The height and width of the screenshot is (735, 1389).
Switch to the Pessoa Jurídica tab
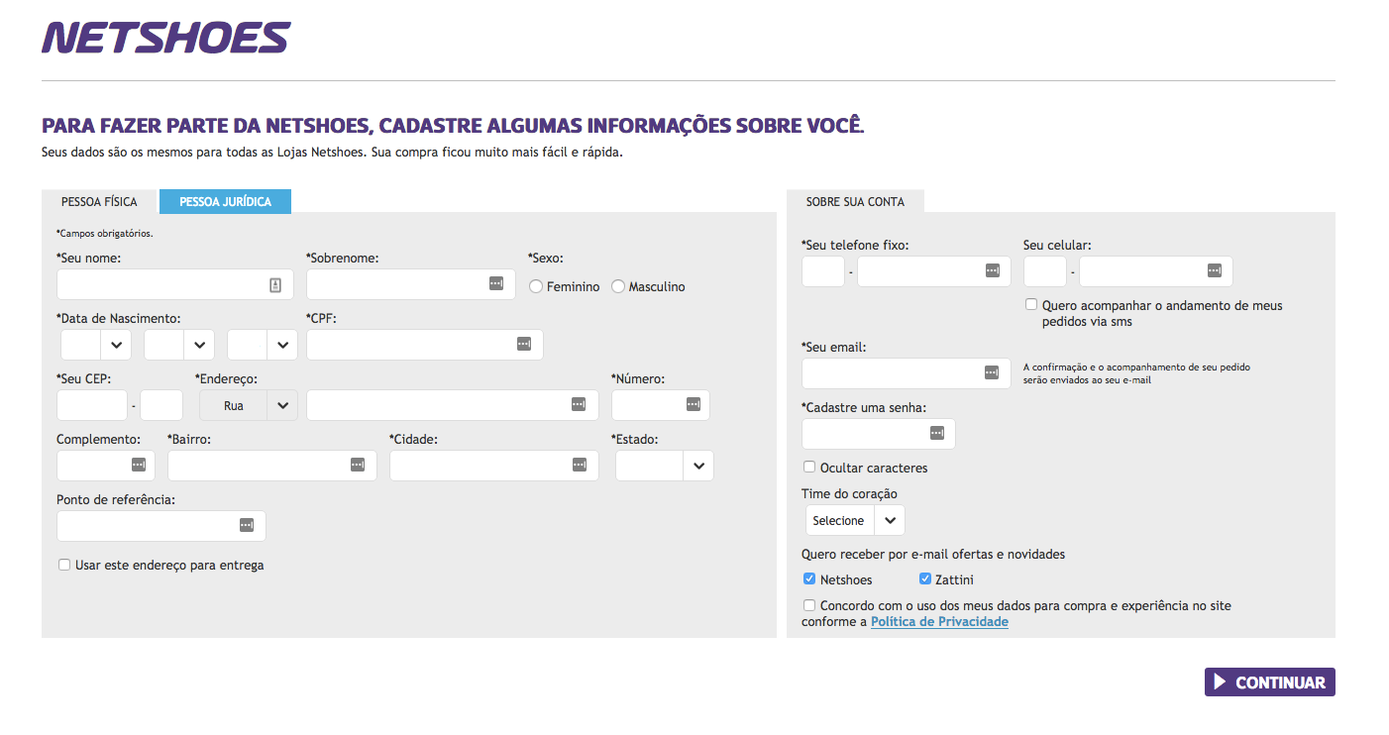(225, 201)
